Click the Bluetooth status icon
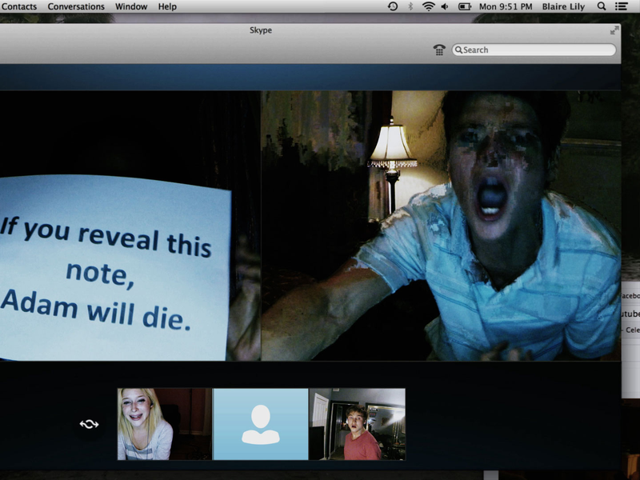The height and width of the screenshot is (480, 640). pos(410,6)
